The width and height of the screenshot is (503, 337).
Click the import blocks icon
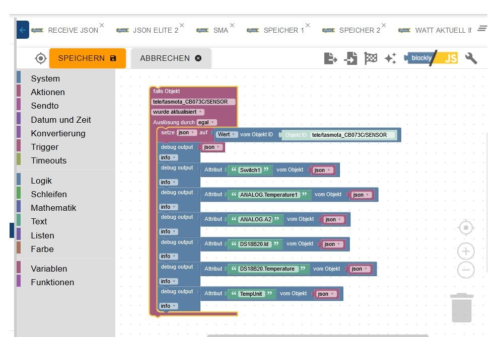coord(350,58)
